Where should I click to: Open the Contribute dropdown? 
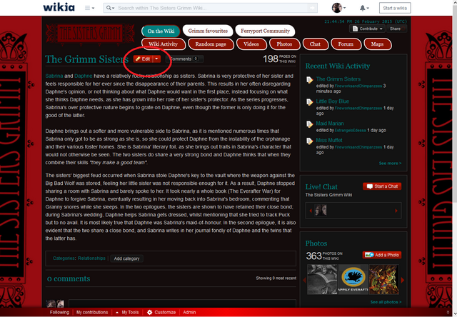click(367, 29)
